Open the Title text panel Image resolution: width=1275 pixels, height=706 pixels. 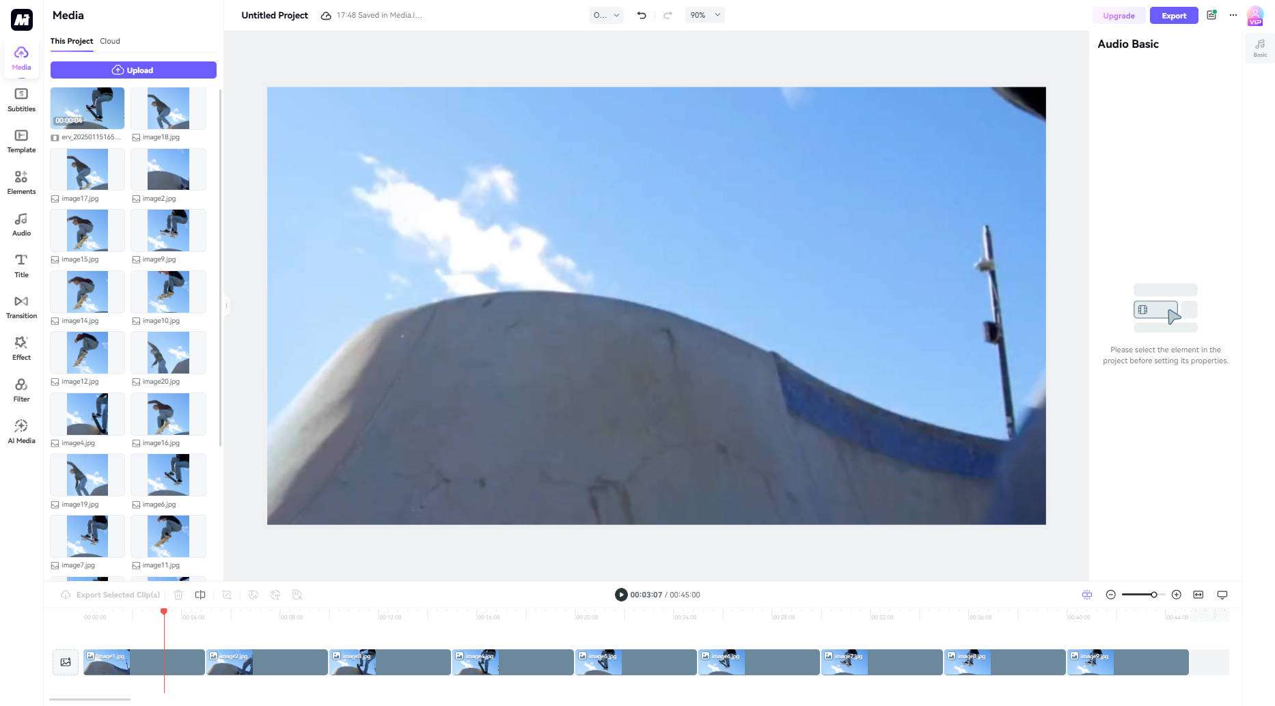pyautogui.click(x=21, y=266)
